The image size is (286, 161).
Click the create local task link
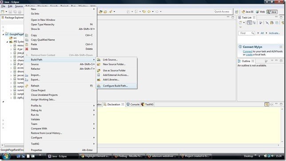pos(249,54)
